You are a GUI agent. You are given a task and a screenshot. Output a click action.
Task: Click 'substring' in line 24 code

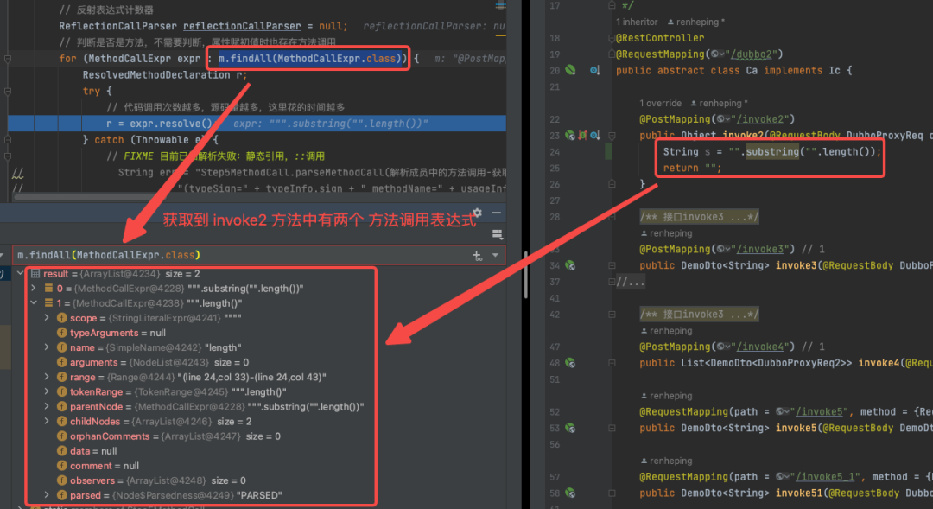pyautogui.click(x=772, y=152)
